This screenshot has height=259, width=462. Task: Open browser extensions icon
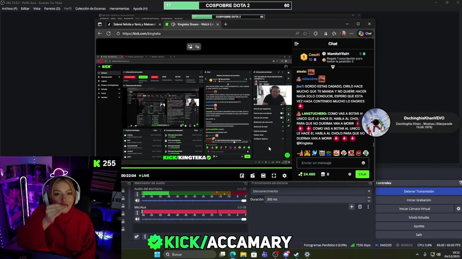(x=316, y=33)
